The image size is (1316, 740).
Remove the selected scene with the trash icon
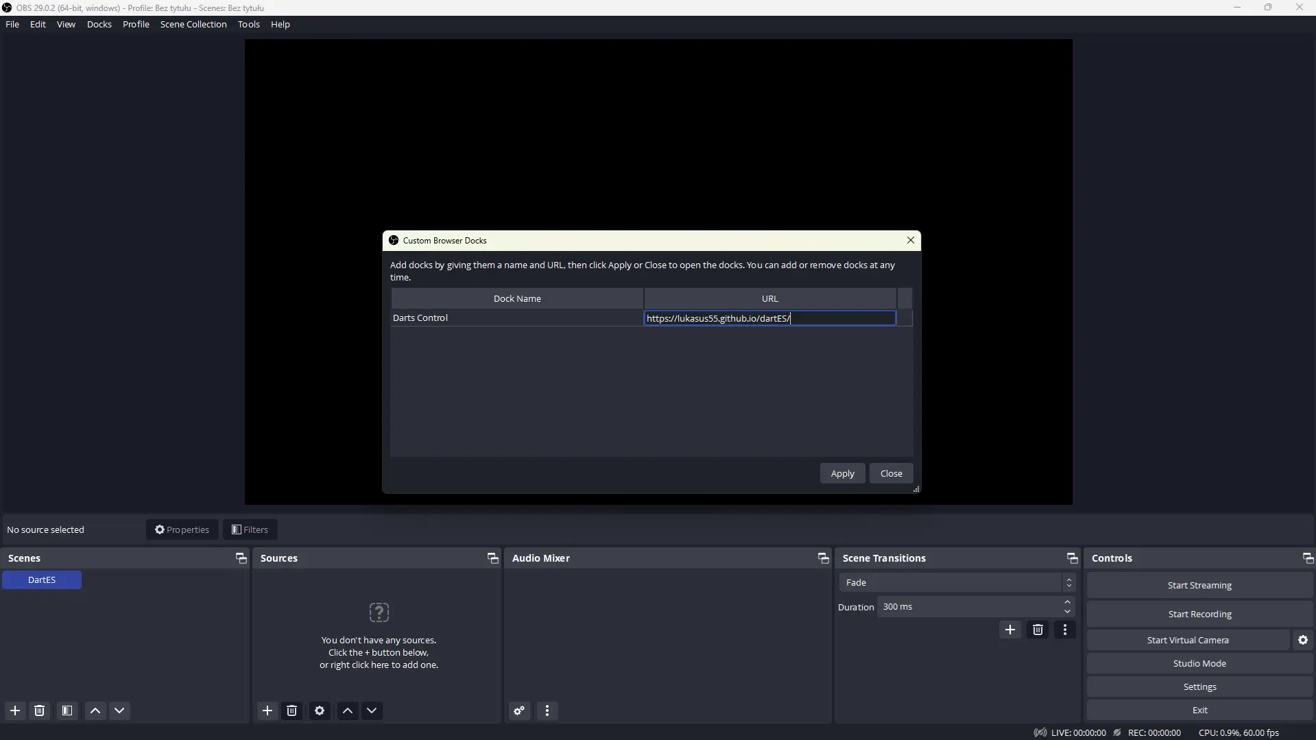(40, 711)
